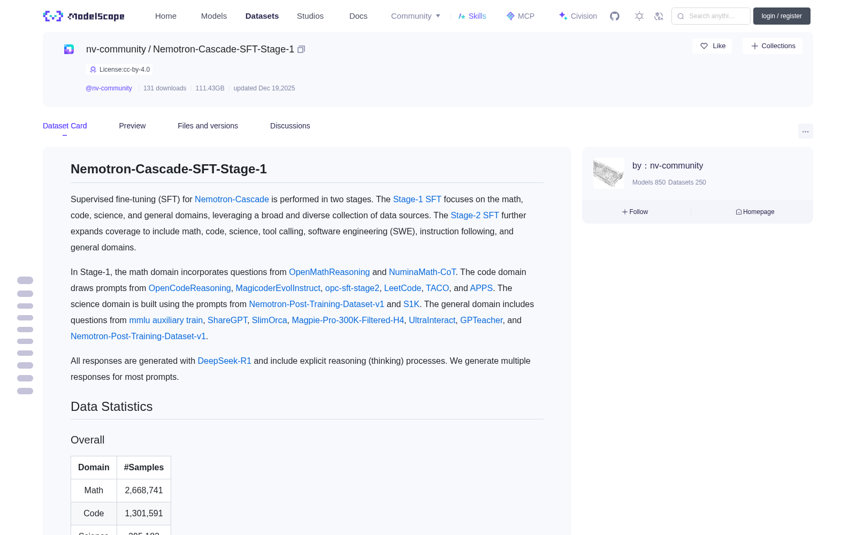Click the login / register button
This screenshot has height=535, width=856.
[x=782, y=16]
